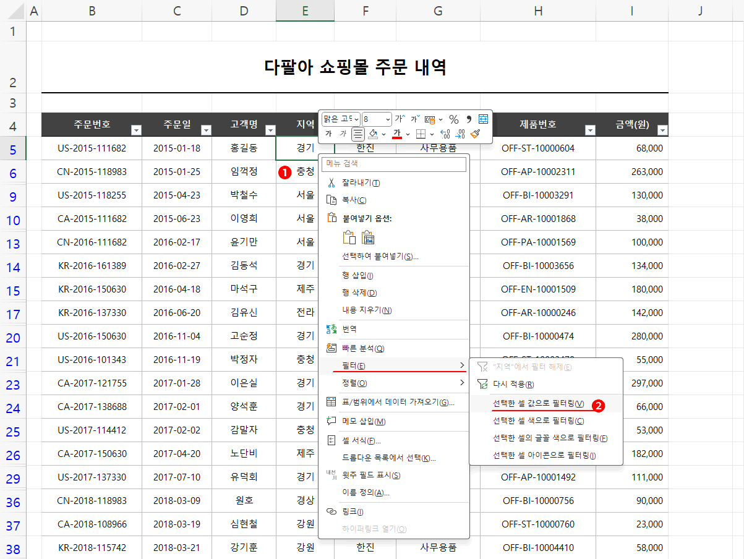The image size is (744, 559).
Task: Open the 고객명 column filter dropdown
Action: (x=270, y=130)
